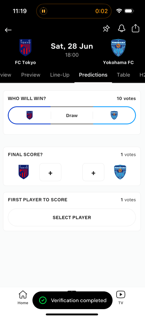Image resolution: width=145 pixels, height=318 pixels.
Task: Vote for FC Tokyo to win
Action: coord(30,115)
